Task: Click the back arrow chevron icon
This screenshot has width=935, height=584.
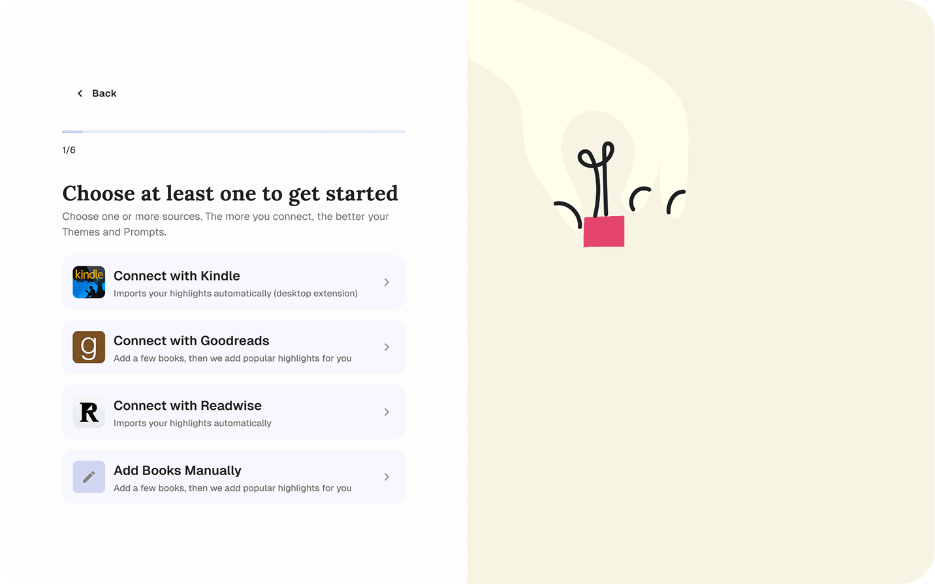Action: click(x=80, y=93)
